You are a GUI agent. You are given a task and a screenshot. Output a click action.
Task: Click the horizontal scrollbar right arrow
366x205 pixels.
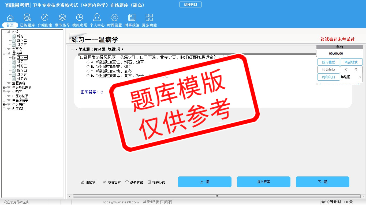coord(363,196)
